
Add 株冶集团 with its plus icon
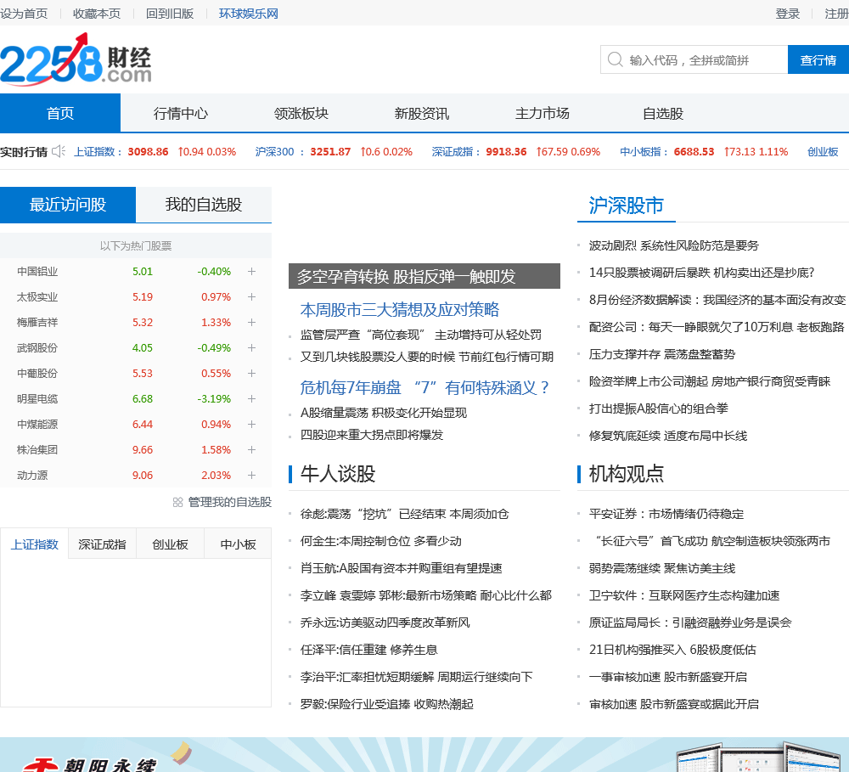click(x=251, y=449)
